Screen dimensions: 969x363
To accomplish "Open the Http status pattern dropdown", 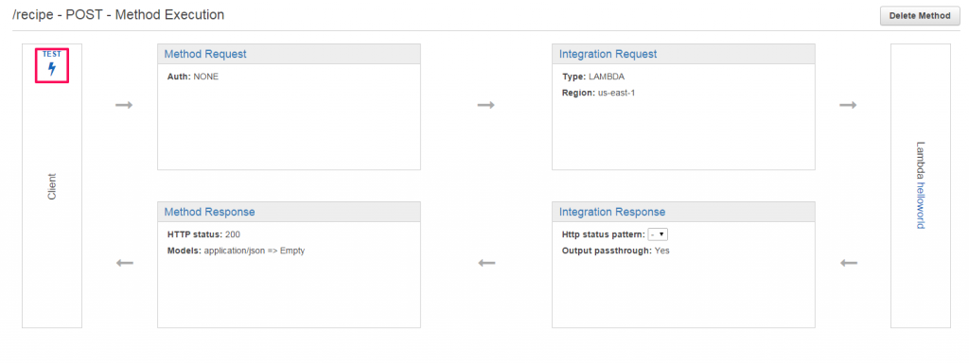I will 658,234.
